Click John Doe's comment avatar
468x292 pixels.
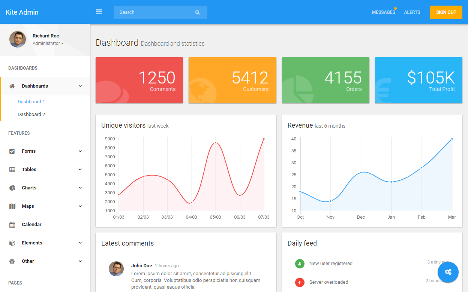tap(116, 269)
